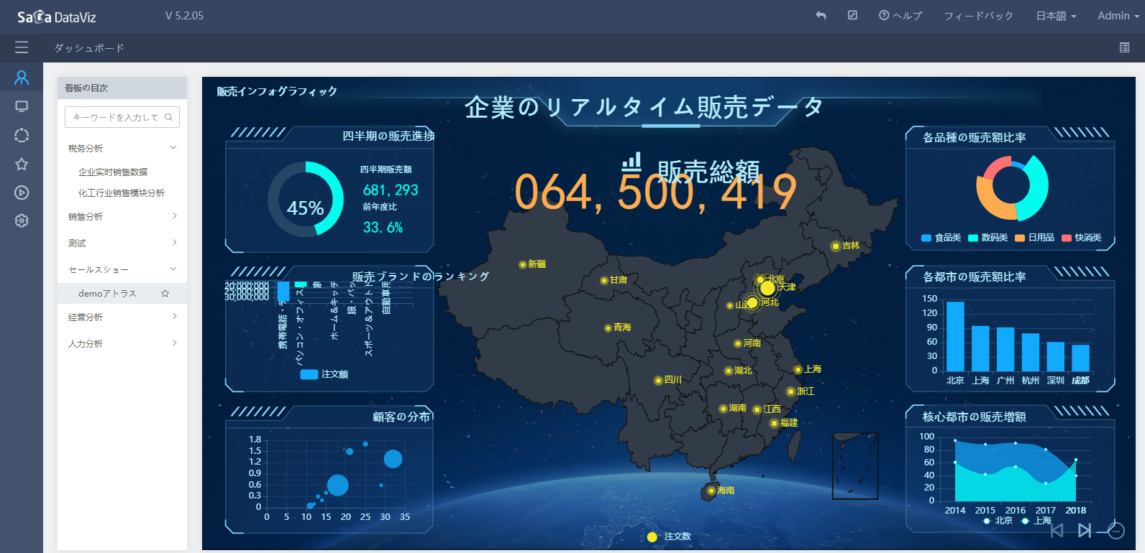This screenshot has height=553, width=1145.
Task: Go to next dashboard page icon
Action: 1085,530
